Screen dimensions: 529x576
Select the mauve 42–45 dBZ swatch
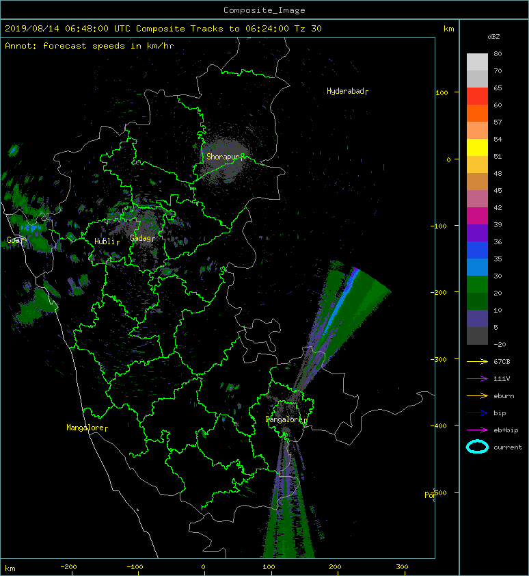coord(477,198)
